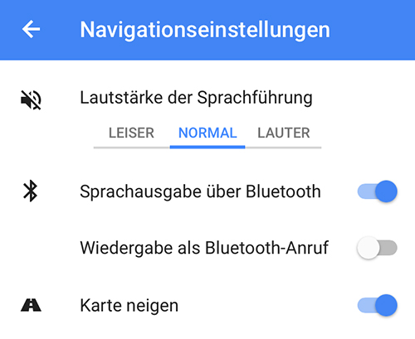Click the gray underline beneath LEISER
Screen dimensions: 415x339
click(132, 148)
